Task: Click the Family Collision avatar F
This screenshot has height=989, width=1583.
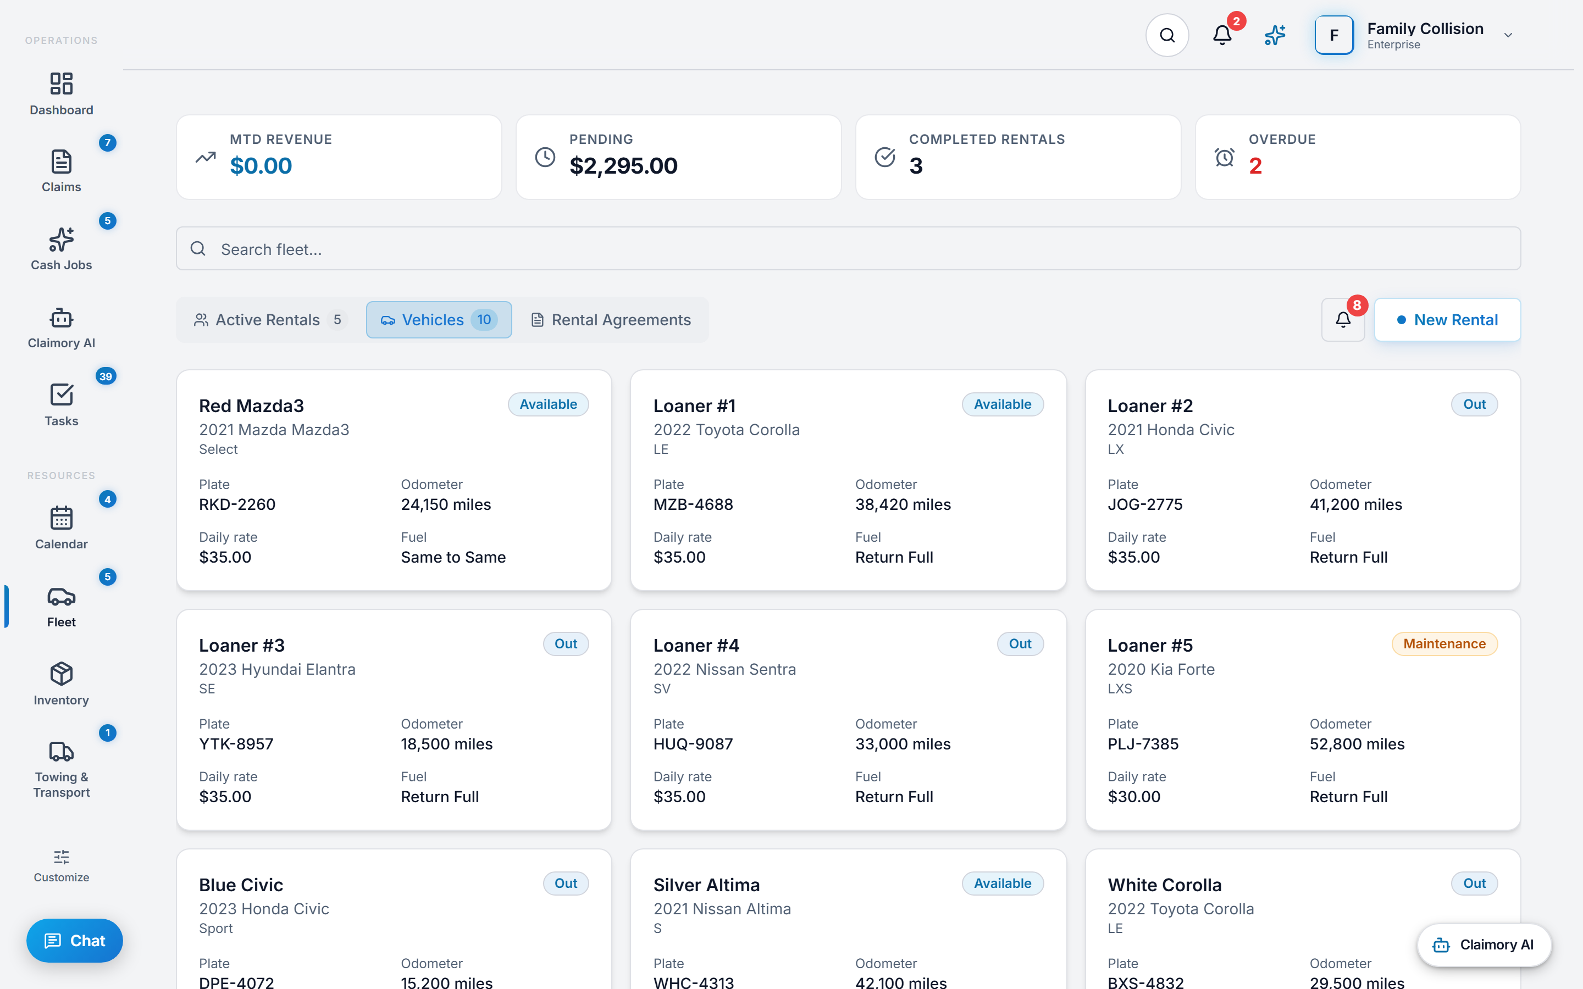Action: [1334, 35]
